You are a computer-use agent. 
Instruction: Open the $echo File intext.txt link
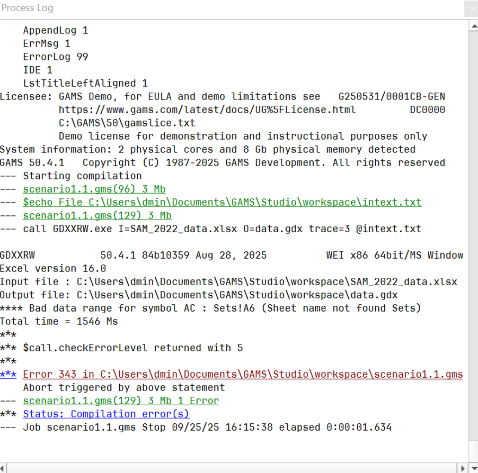click(222, 203)
